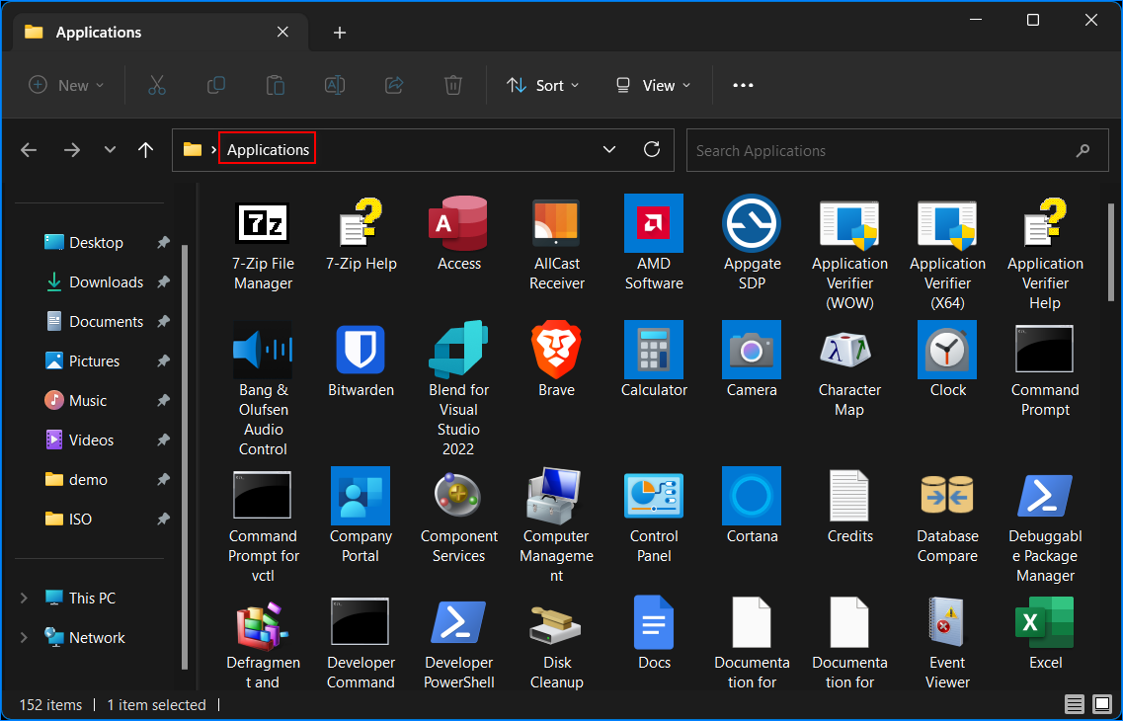This screenshot has height=721, width=1123.
Task: Open recent locations dropdown arrow
Action: [x=110, y=150]
